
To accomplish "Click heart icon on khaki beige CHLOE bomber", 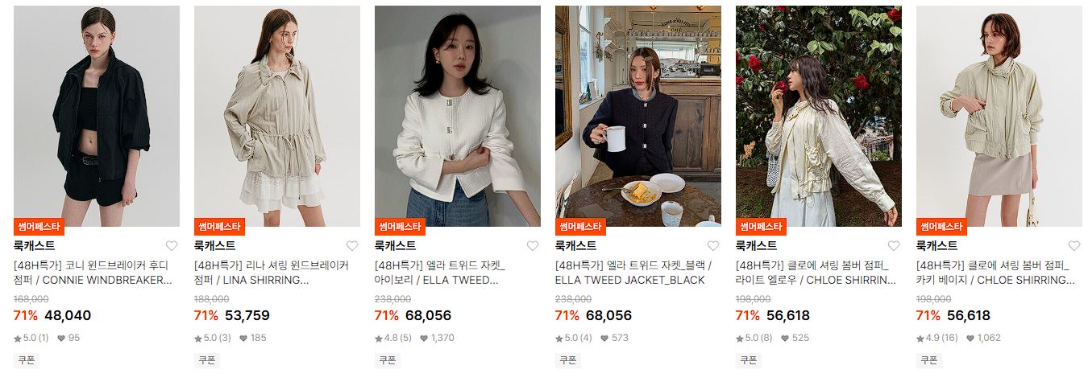I will (x=1074, y=246).
